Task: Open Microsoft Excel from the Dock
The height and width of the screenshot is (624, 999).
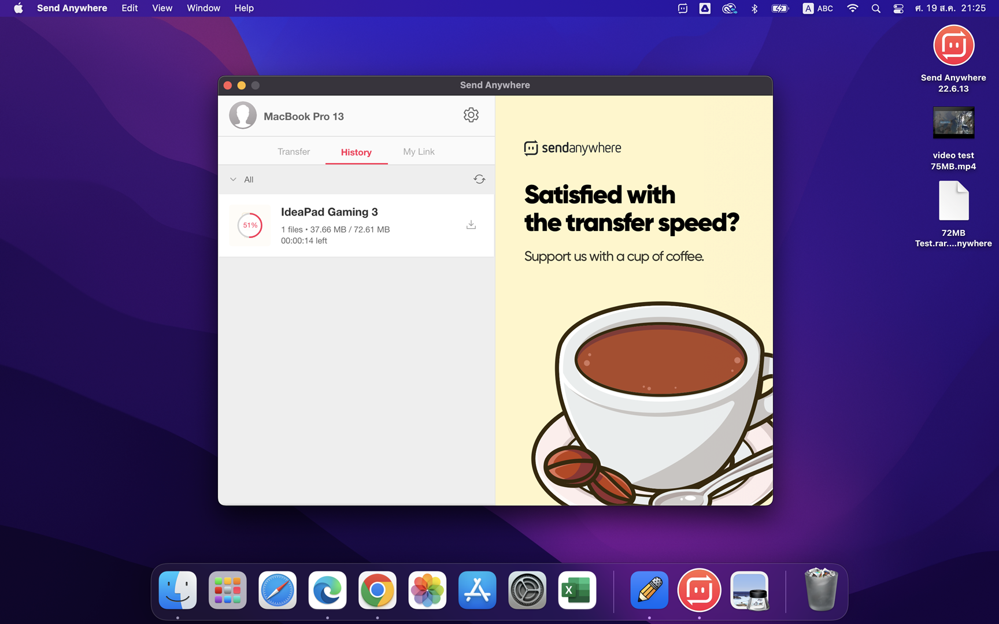Action: (576, 590)
